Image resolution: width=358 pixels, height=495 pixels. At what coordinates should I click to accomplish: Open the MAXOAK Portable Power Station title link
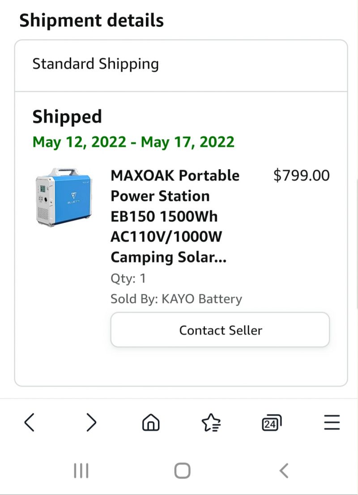(175, 216)
